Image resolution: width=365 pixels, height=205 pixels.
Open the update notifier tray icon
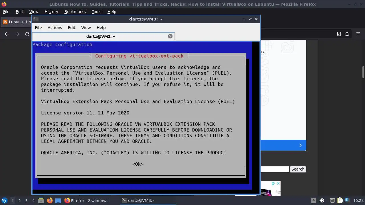click(x=348, y=200)
